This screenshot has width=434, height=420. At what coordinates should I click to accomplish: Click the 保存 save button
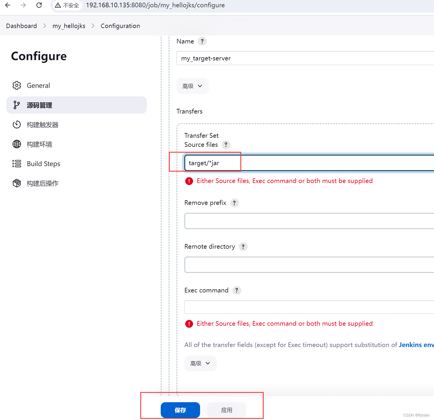pos(180,410)
